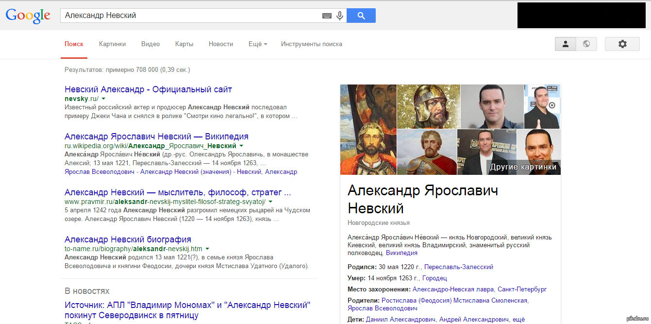Open Невский Александр - Официальный сайт result
Screen dimensions: 651x324
148,89
